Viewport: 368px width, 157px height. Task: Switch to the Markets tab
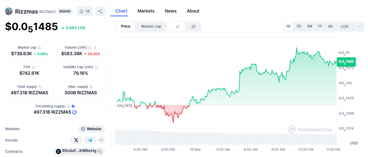point(146,11)
